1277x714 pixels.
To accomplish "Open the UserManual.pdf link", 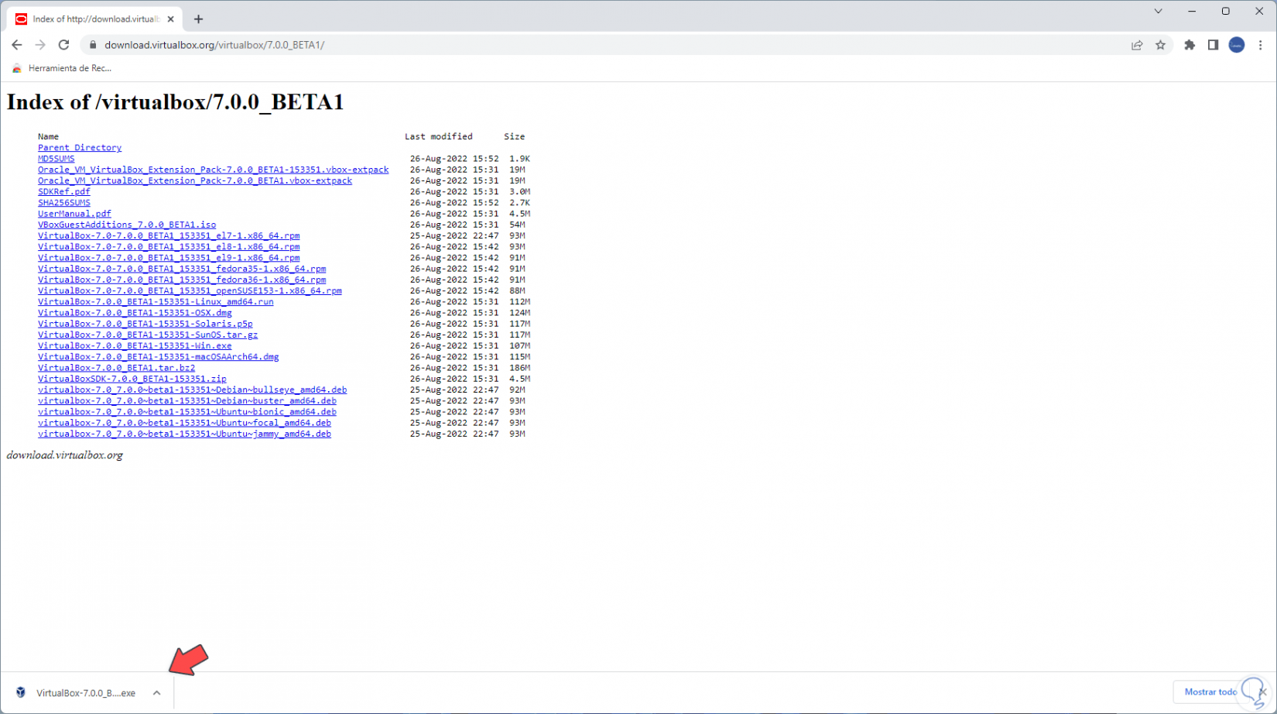I will pos(74,214).
